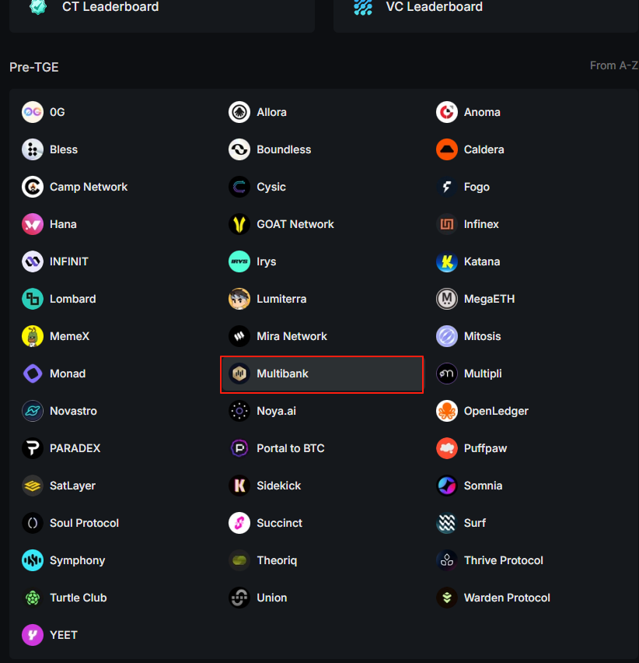Click the Irys teal logo icon

coord(239,261)
